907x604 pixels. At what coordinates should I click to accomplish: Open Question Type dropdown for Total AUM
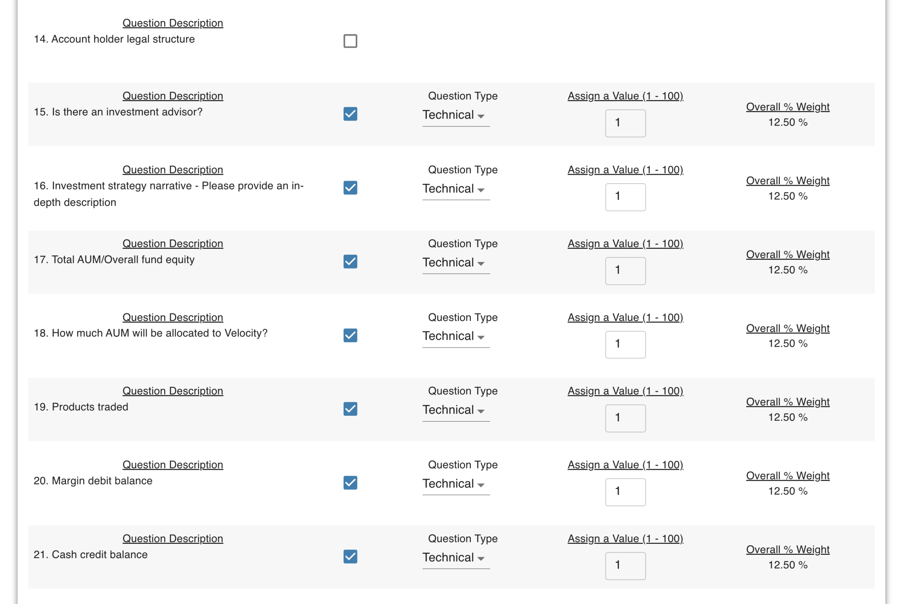tap(455, 263)
